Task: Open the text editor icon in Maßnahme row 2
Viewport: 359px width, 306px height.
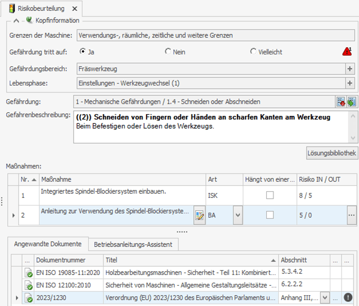Action: click(199, 215)
